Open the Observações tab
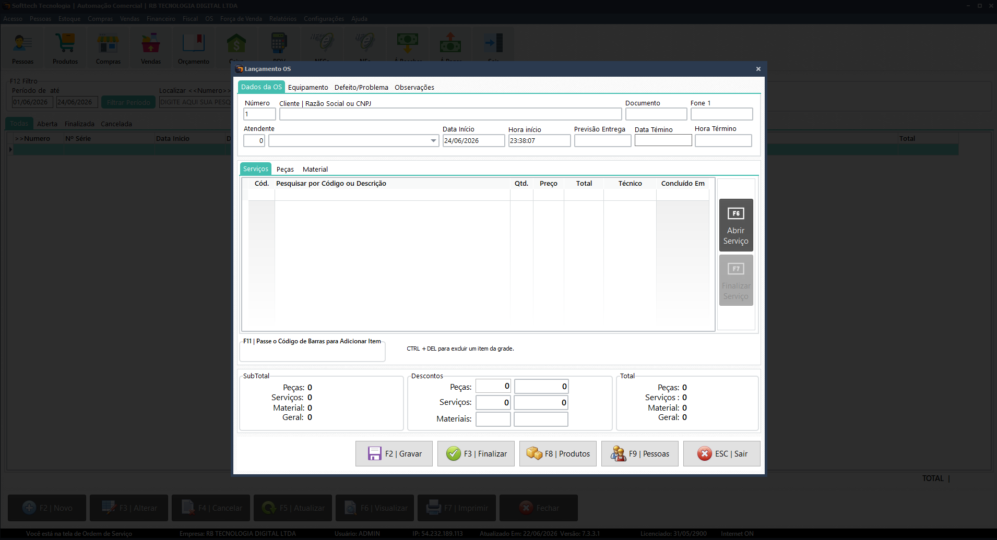Viewport: 997px width, 540px height. (x=414, y=87)
